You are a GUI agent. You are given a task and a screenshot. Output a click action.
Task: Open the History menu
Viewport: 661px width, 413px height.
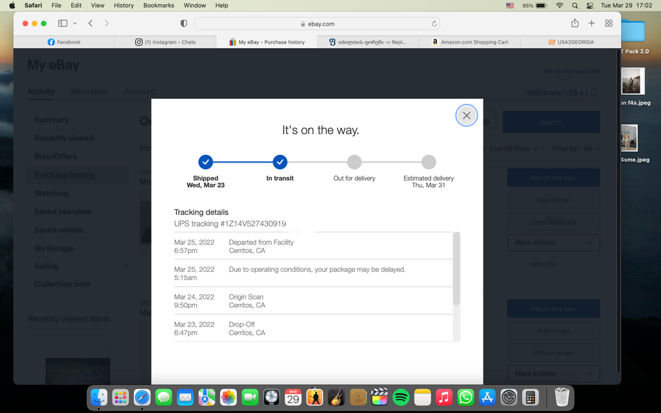click(x=123, y=5)
